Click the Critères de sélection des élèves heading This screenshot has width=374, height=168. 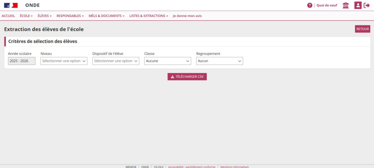tap(43, 41)
